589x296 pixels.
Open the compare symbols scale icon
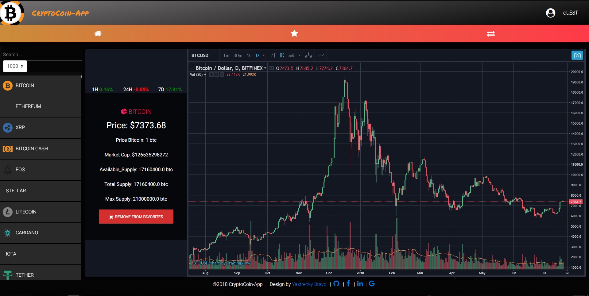pyautogui.click(x=308, y=56)
